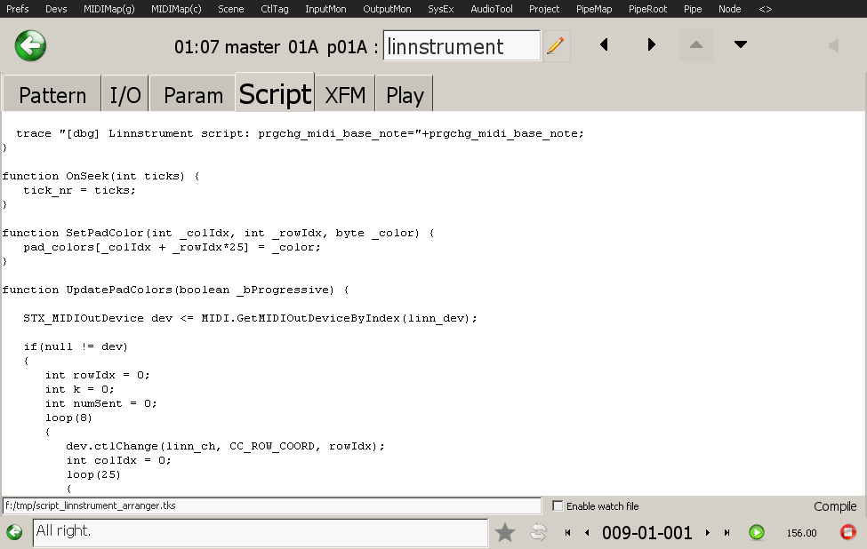Switch to the Pattern tab

click(x=52, y=95)
